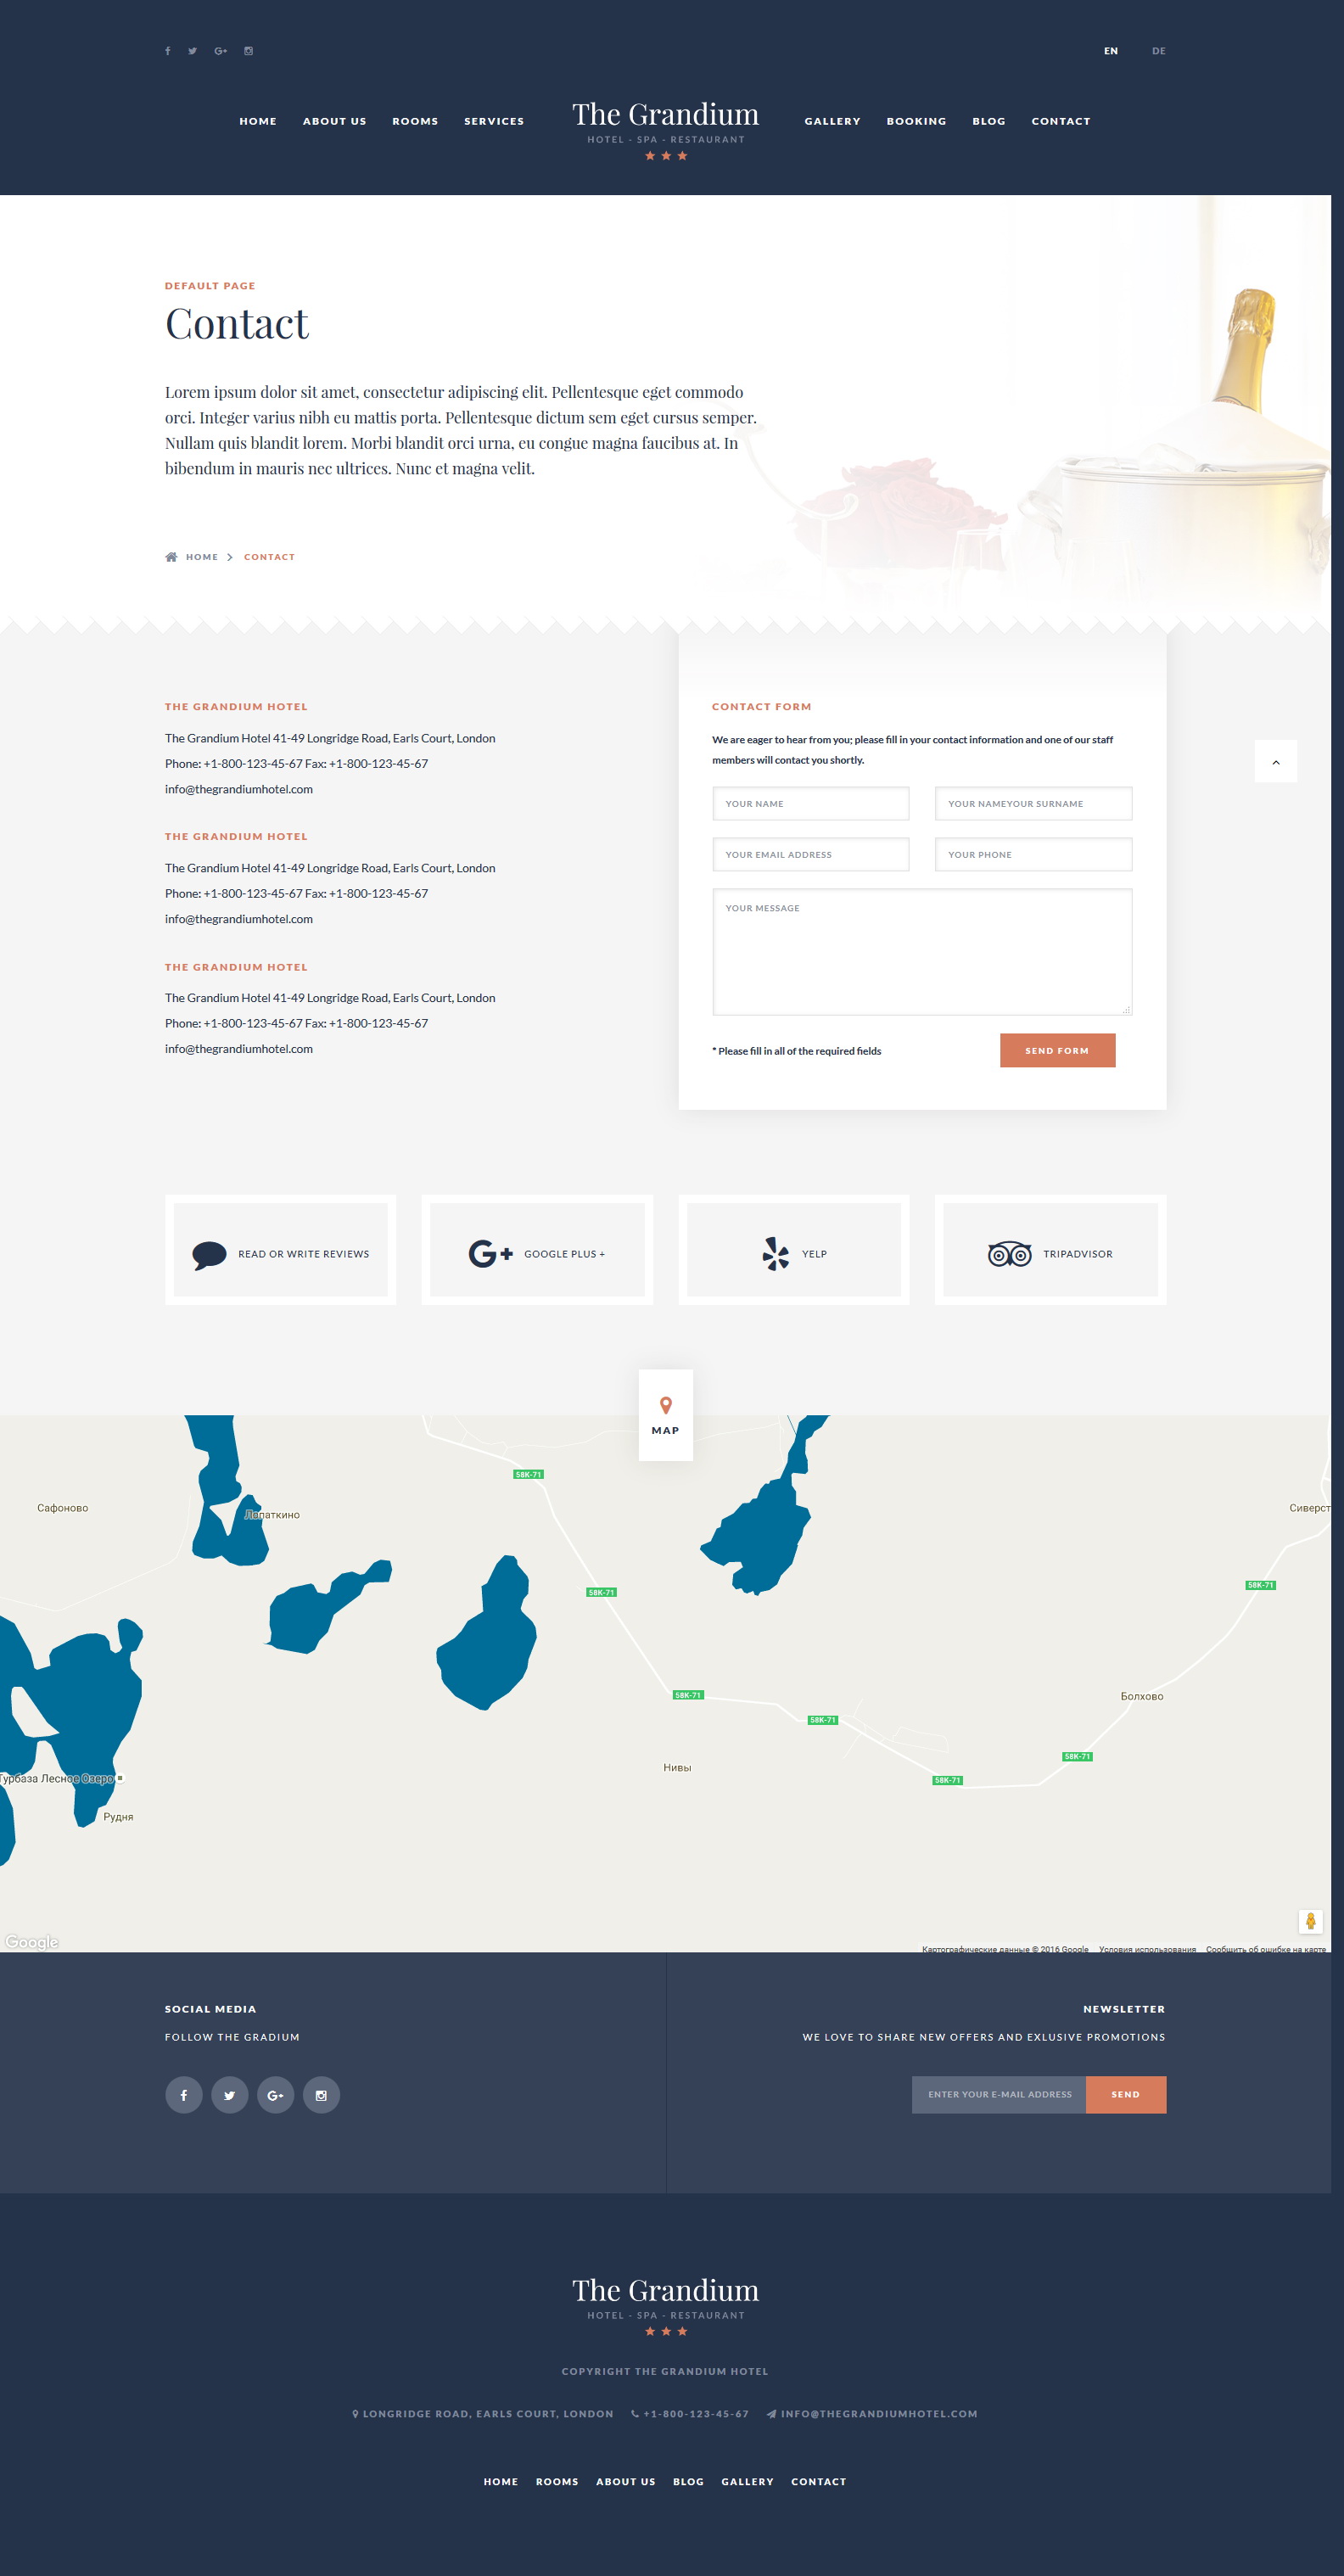
Task: Open Rooms in footer menu
Action: click(557, 2482)
